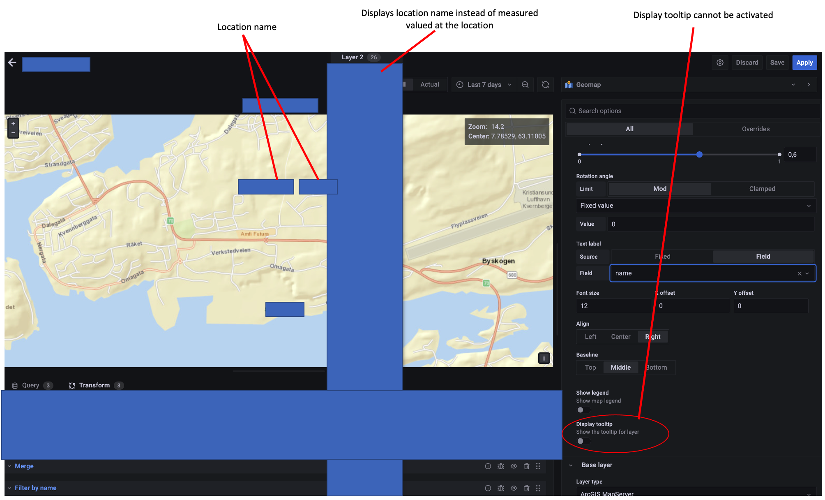
Task: Switch to the Overrides tab
Action: (x=755, y=129)
